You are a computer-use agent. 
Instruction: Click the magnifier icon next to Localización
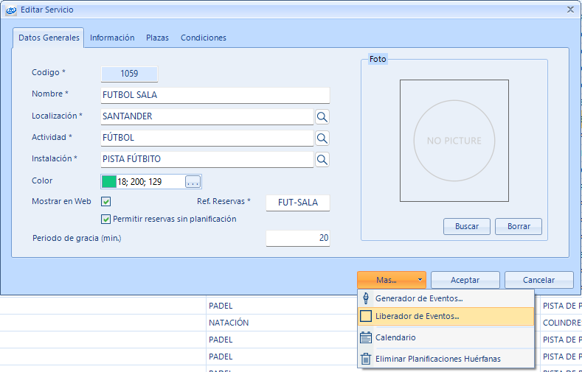point(322,116)
